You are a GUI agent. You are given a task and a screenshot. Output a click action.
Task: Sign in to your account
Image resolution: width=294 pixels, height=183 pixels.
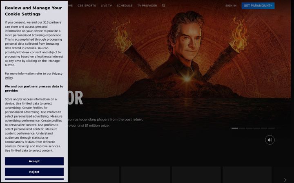pos(231,6)
